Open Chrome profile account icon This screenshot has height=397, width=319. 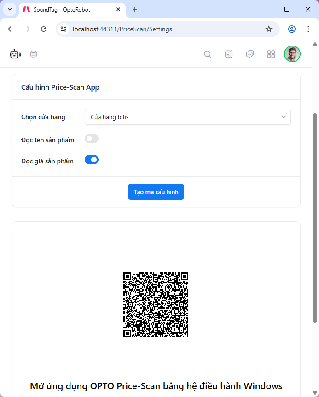(292, 29)
